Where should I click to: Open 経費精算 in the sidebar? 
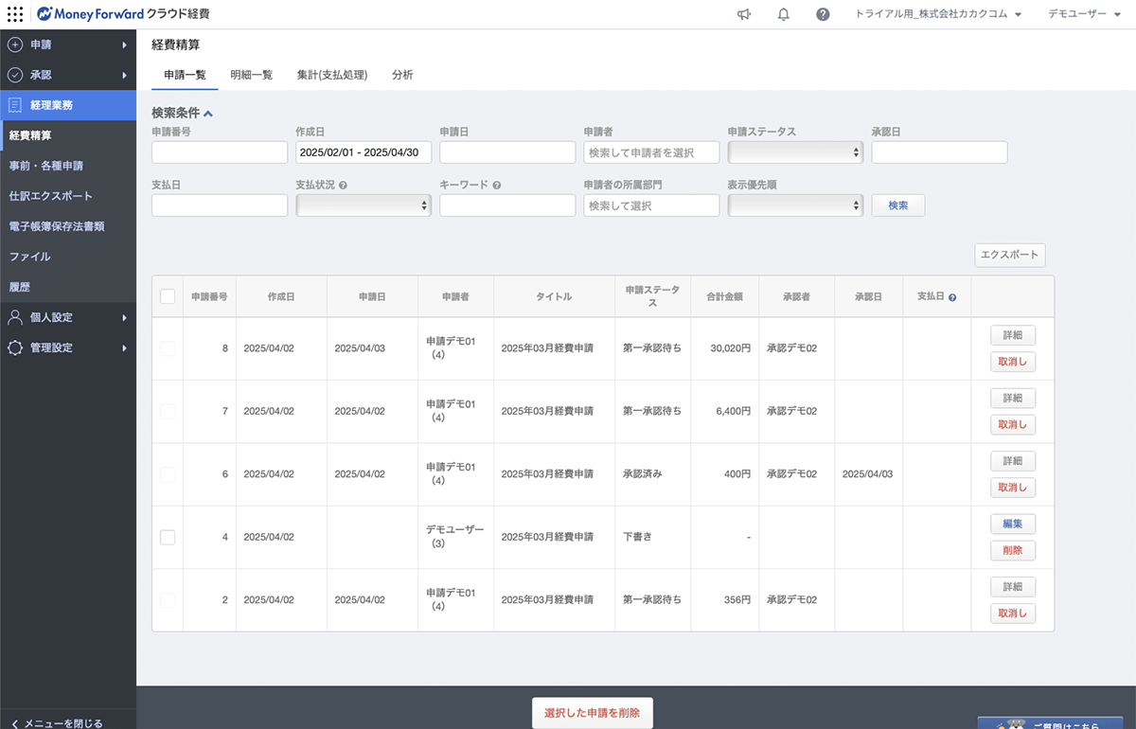click(x=68, y=135)
